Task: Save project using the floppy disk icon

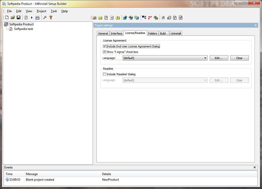Action: tap(19, 17)
